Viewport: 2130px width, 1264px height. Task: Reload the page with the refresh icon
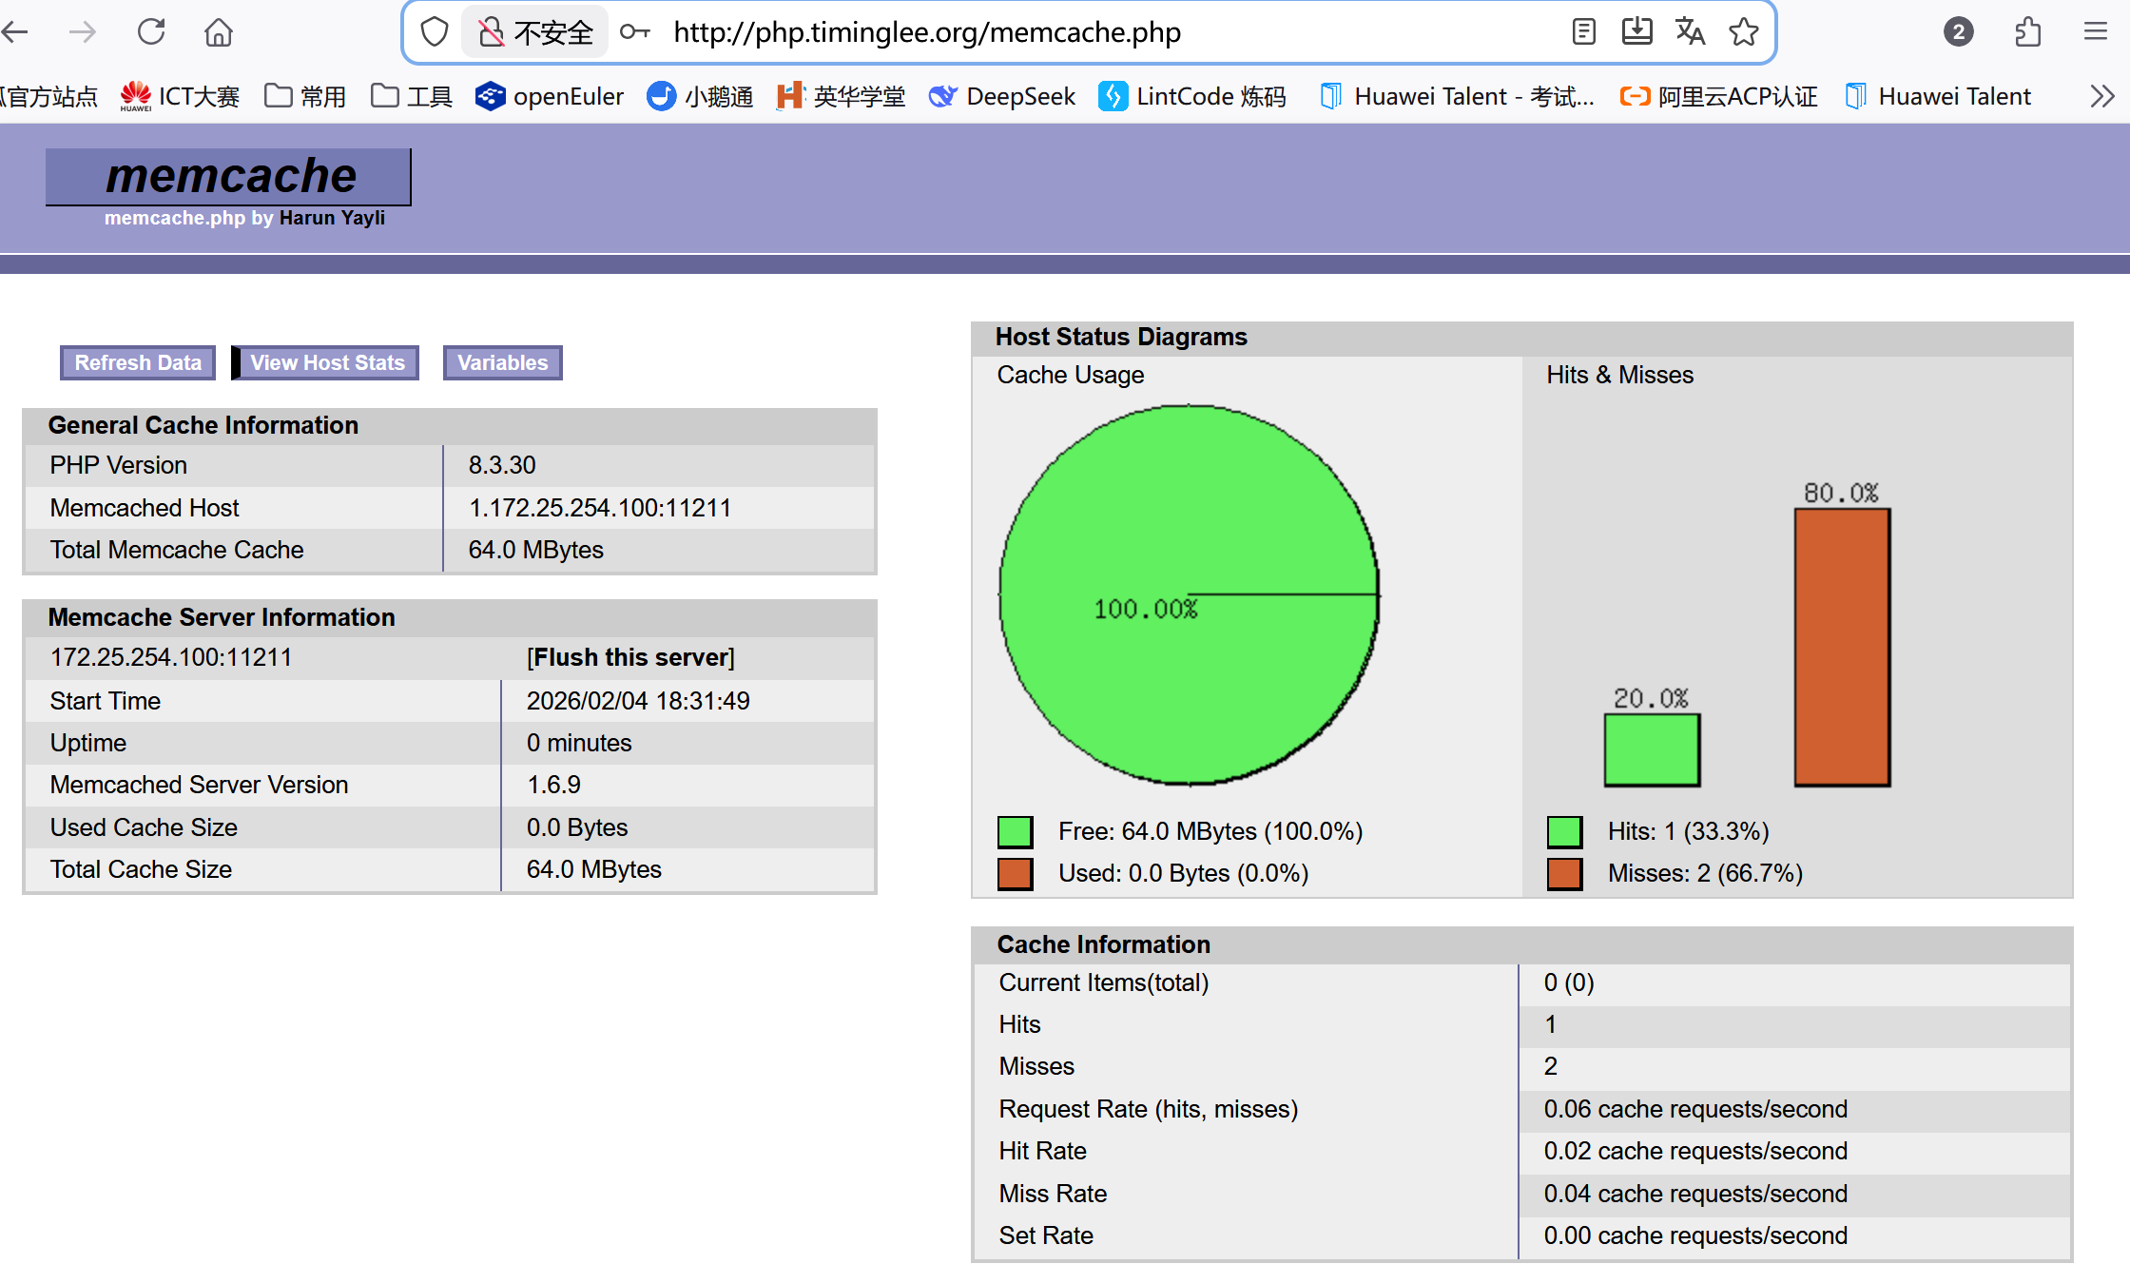coord(151,32)
